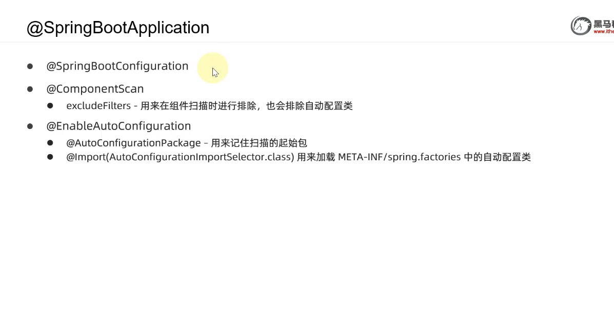614x322 pixels.
Task: Click the bullet dot before @EnableAutoConfiguration
Action: click(30, 126)
